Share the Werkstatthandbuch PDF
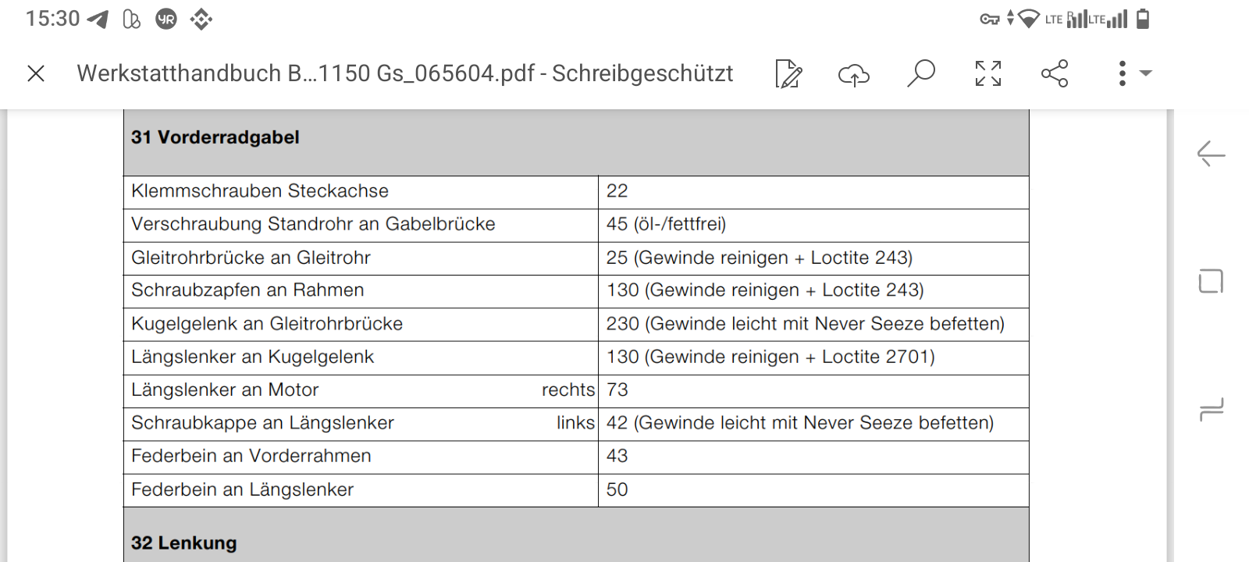The width and height of the screenshot is (1249, 562). [1055, 73]
